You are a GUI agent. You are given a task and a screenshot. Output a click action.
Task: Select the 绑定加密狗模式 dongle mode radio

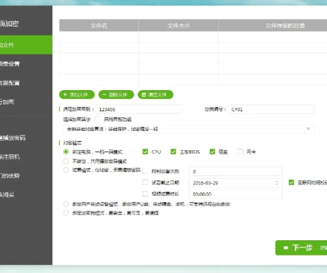[66, 213]
